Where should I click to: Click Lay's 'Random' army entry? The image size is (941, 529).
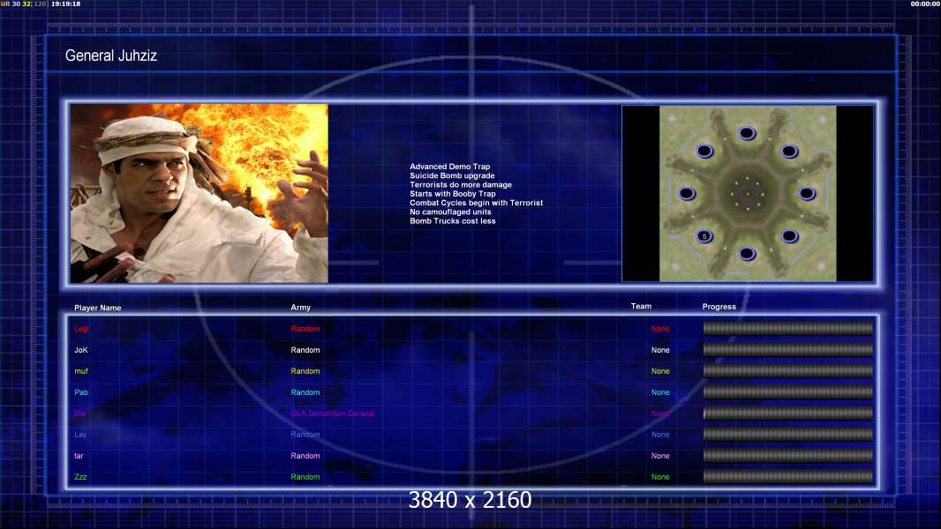(305, 435)
